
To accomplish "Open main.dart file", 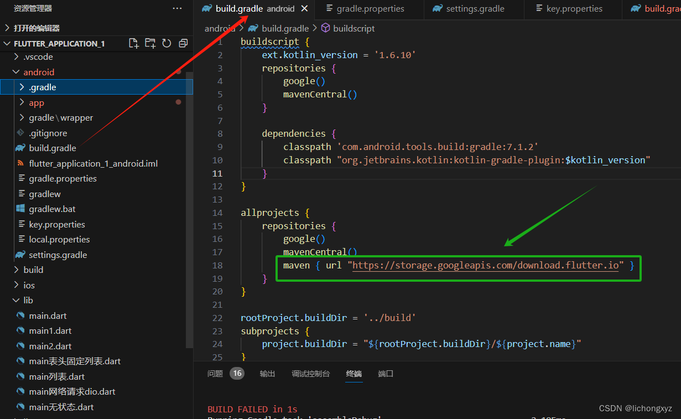I will (48, 315).
